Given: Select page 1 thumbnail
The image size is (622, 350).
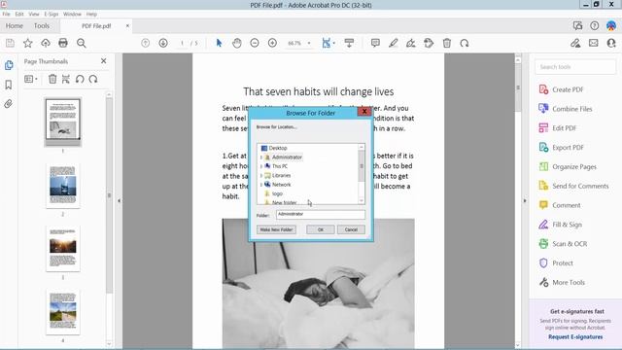Looking at the screenshot, I should click(x=62, y=120).
